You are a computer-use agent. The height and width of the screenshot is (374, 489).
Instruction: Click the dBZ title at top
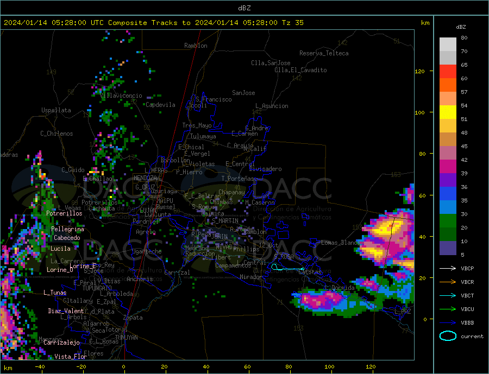coord(244,8)
